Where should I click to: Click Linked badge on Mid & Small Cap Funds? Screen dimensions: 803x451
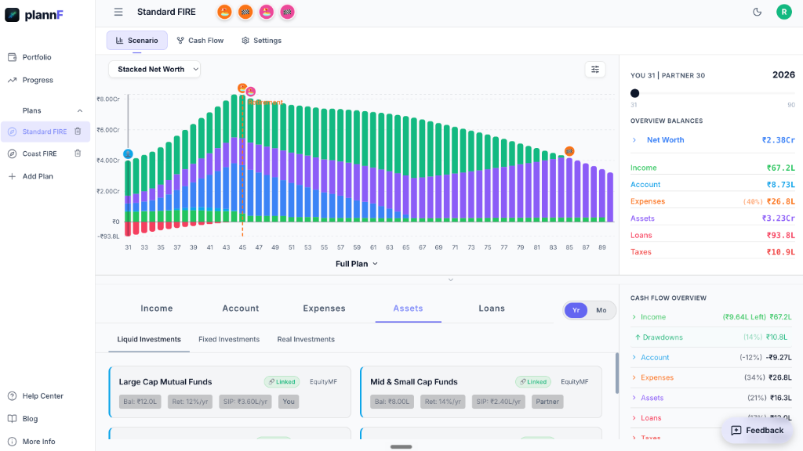pyautogui.click(x=532, y=382)
